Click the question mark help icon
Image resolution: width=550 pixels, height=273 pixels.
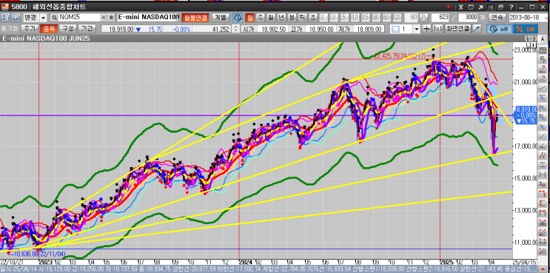click(x=511, y=7)
